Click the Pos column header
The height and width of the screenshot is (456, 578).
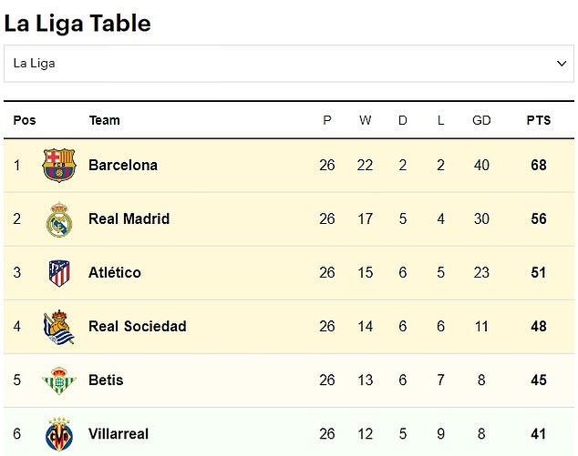click(x=25, y=120)
